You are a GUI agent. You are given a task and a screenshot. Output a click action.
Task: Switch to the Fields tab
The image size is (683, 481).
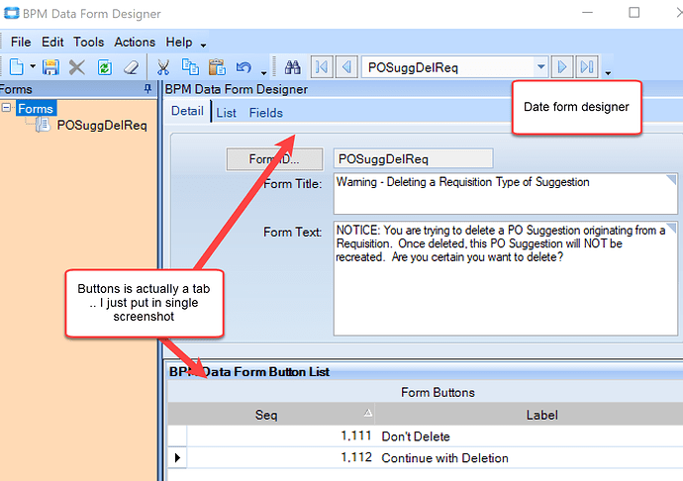coord(265,113)
